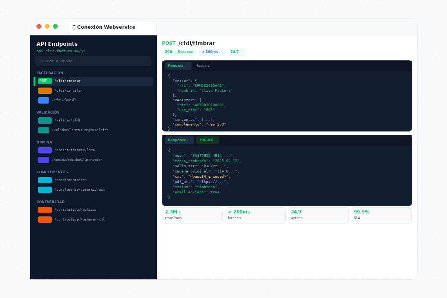Click the teal badge beside /validar/cfdi
Screen dimensions: 447x298
[45, 120]
